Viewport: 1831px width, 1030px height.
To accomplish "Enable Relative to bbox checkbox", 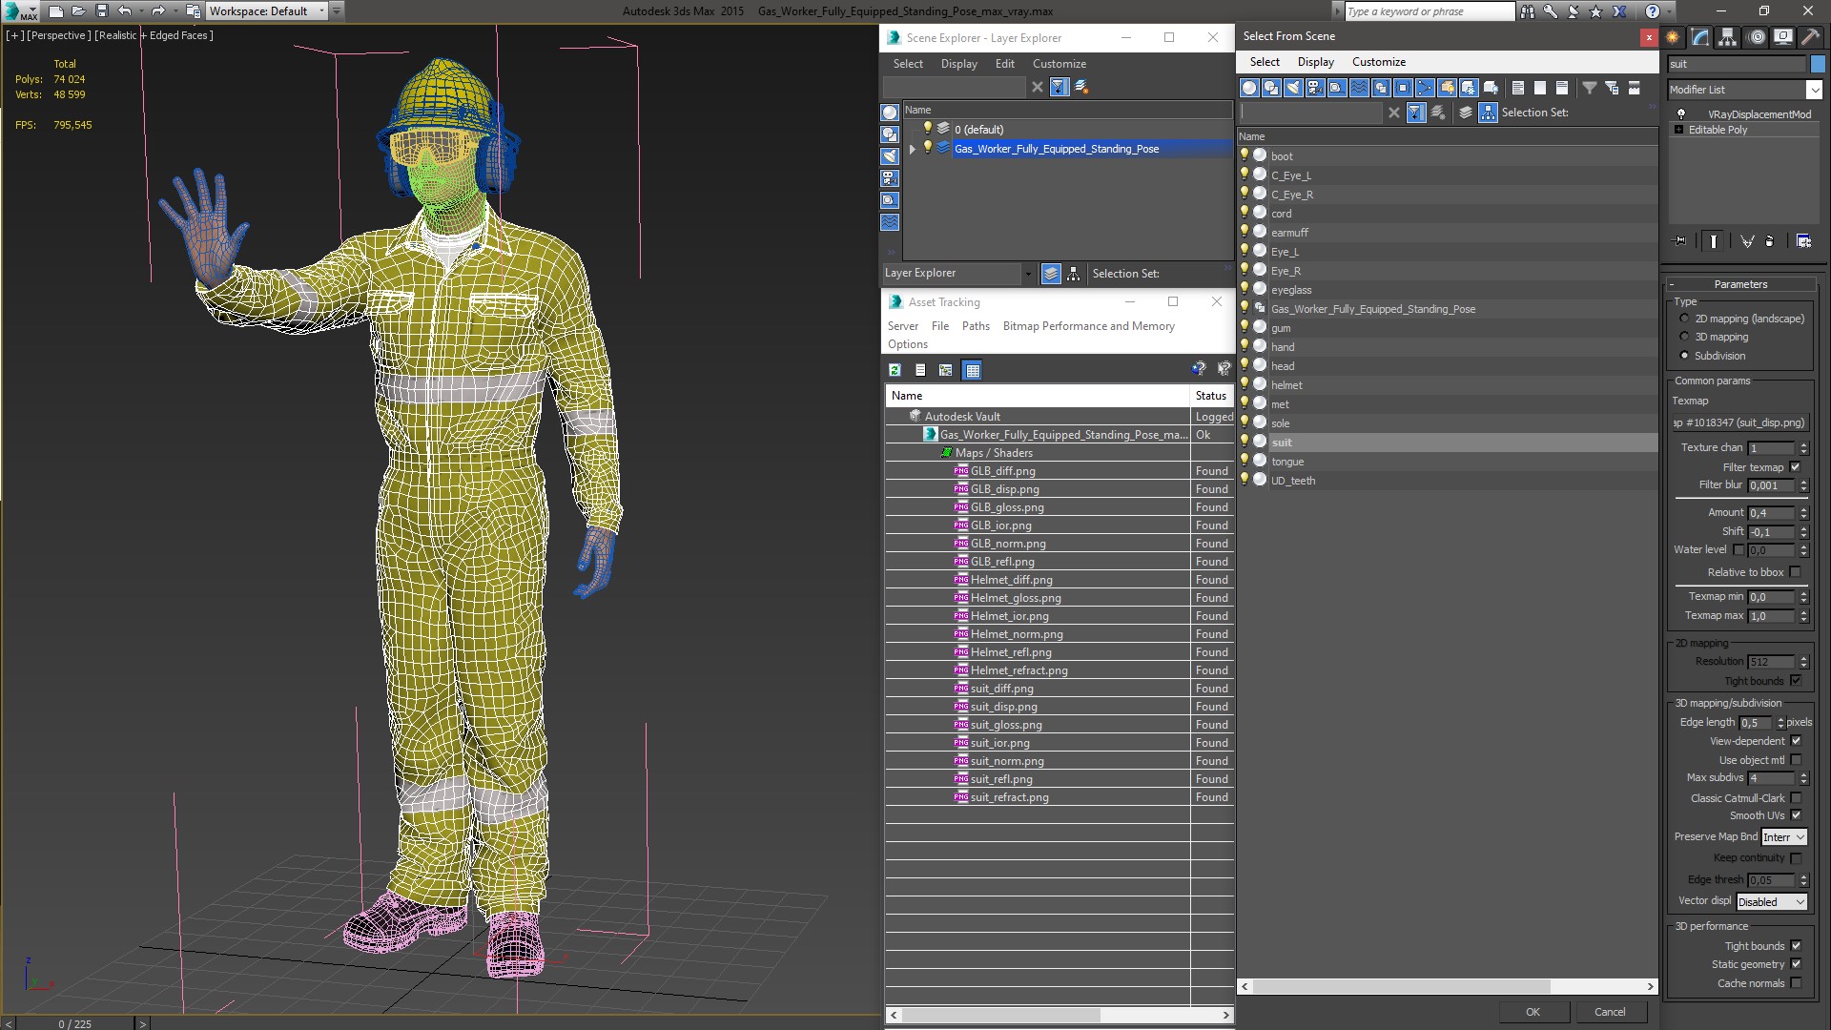I will click(1795, 572).
